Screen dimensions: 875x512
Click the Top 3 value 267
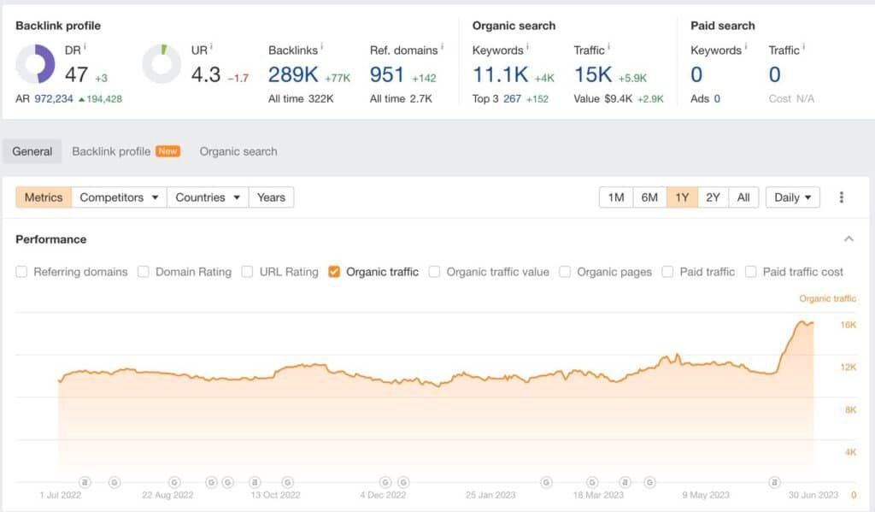[512, 99]
